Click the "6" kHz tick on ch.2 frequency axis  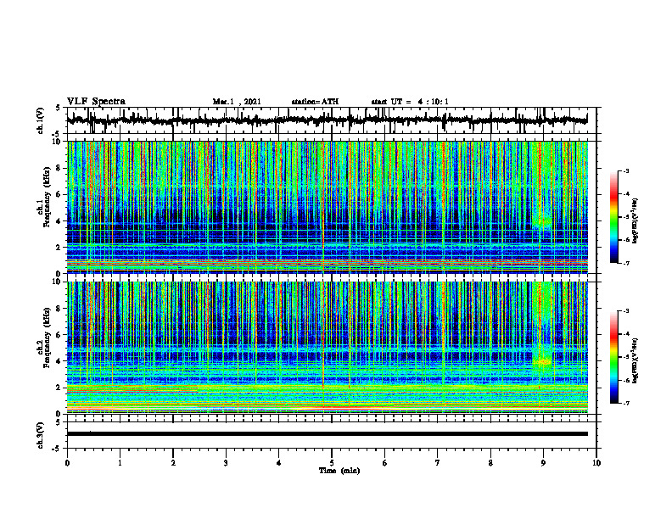click(x=59, y=335)
